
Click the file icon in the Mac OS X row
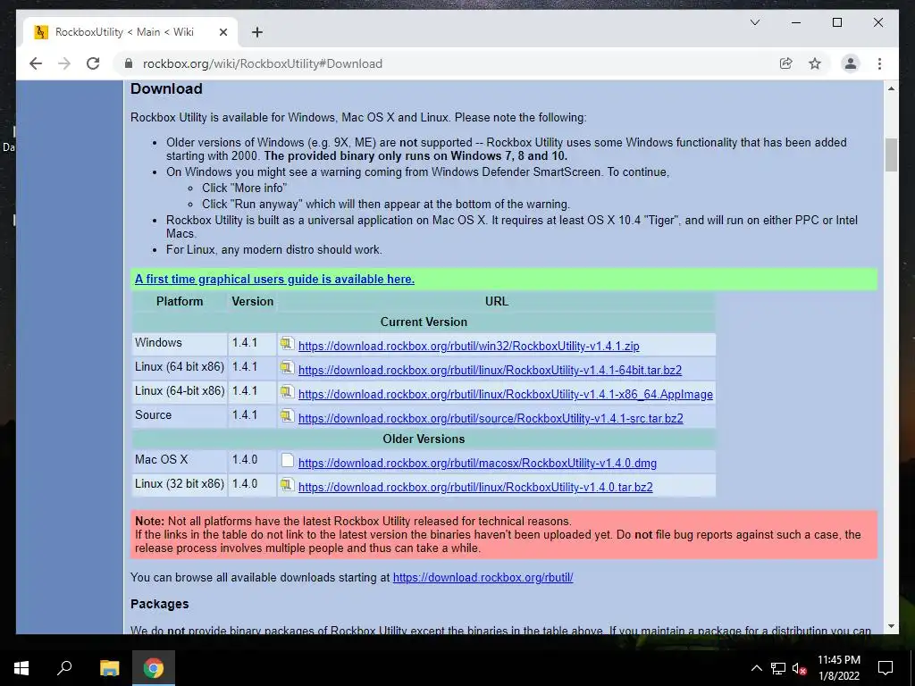pyautogui.click(x=287, y=461)
